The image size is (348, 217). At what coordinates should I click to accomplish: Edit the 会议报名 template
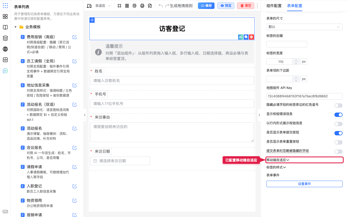coord(74,148)
